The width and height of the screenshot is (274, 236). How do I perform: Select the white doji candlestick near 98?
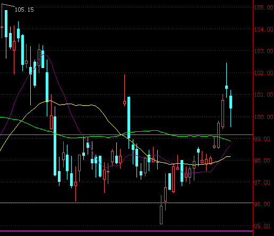click(157, 159)
